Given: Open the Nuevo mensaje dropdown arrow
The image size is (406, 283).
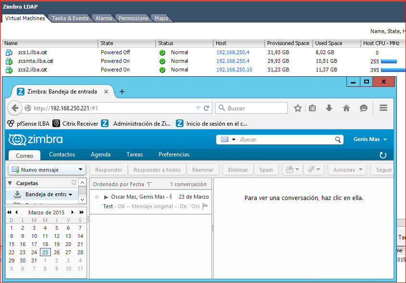Looking at the screenshot, I should (x=80, y=169).
